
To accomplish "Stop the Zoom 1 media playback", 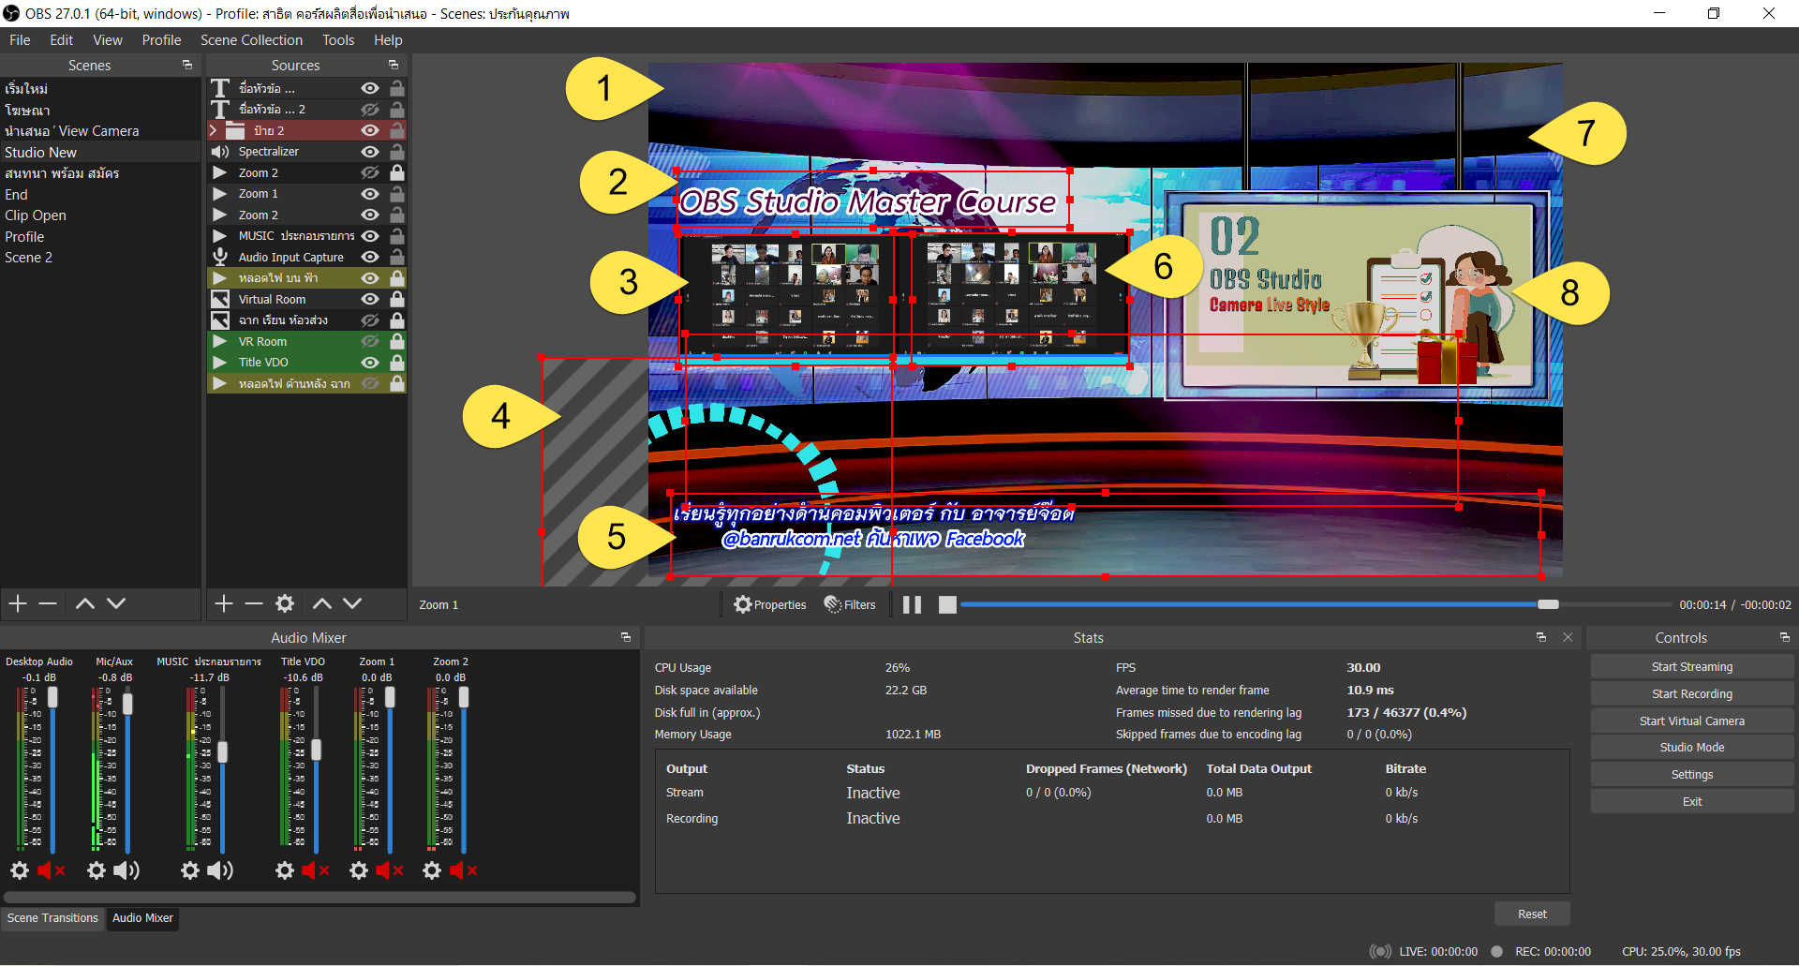I will 946,604.
